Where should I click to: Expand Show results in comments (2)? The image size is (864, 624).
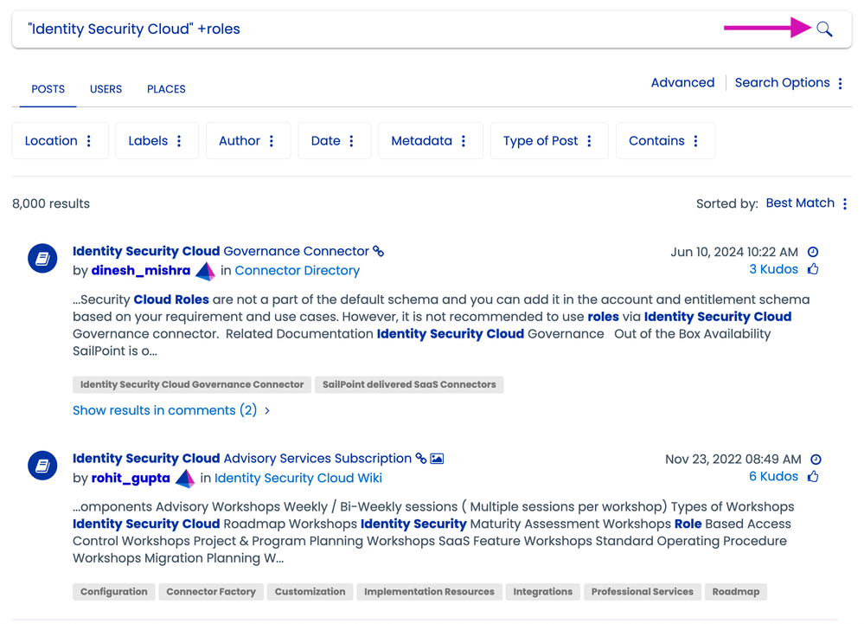coord(170,410)
